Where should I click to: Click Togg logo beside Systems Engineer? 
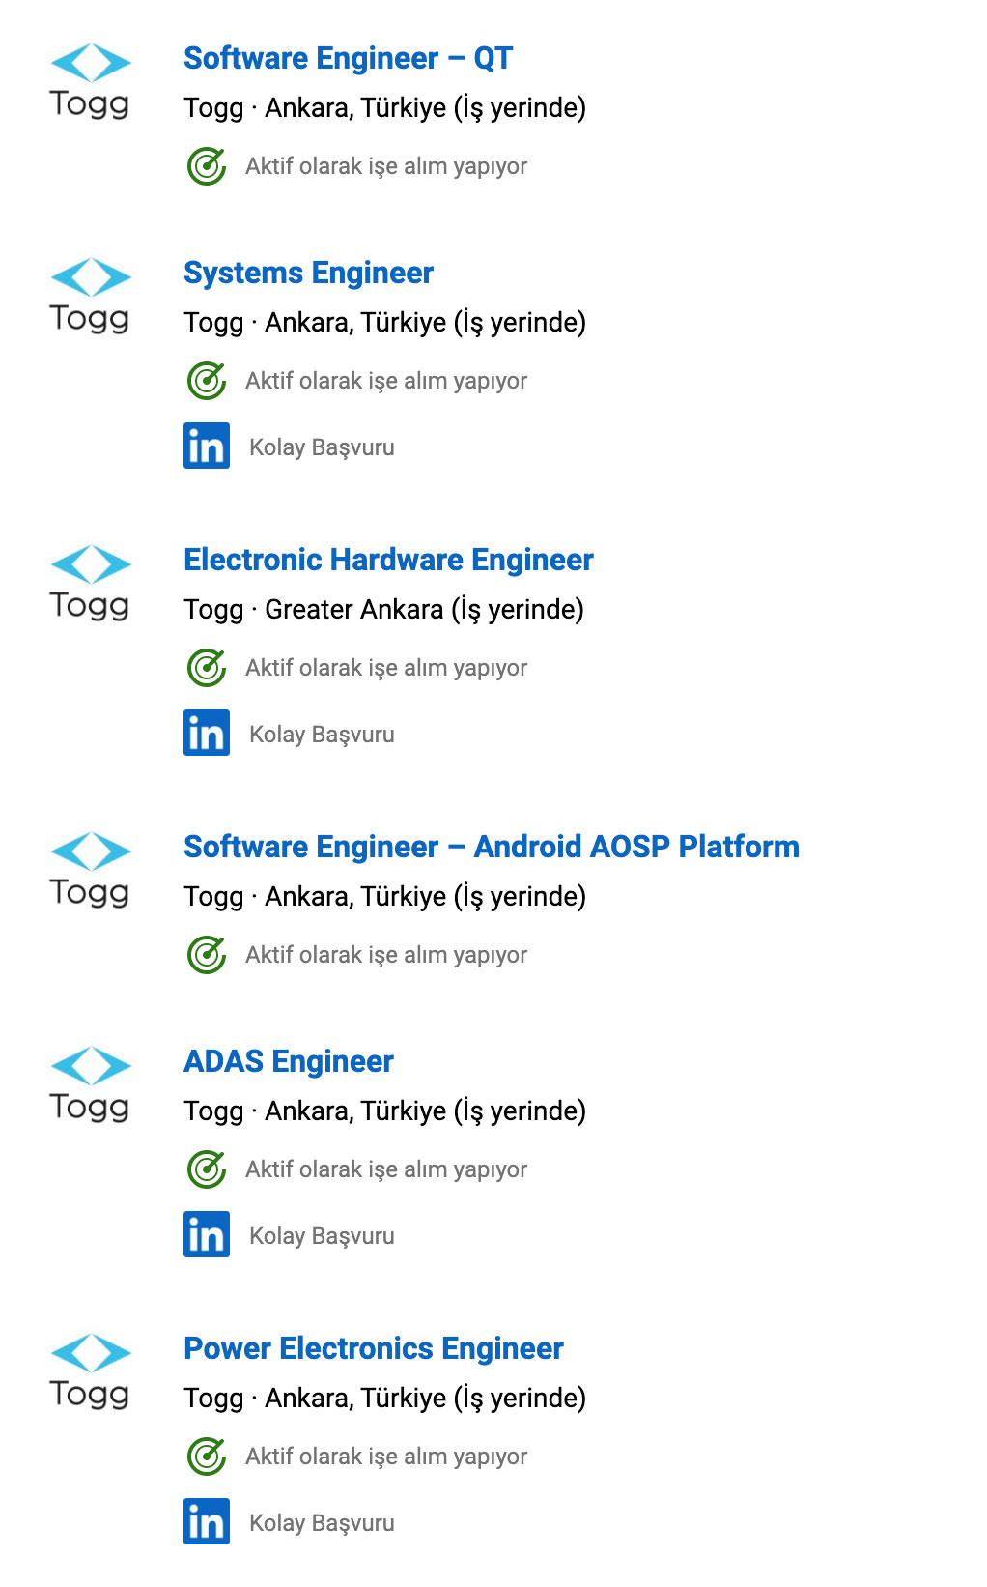(90, 296)
